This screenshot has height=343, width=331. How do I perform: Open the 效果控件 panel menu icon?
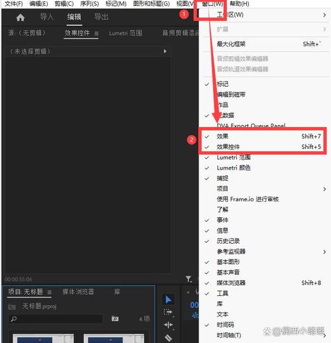pos(97,34)
